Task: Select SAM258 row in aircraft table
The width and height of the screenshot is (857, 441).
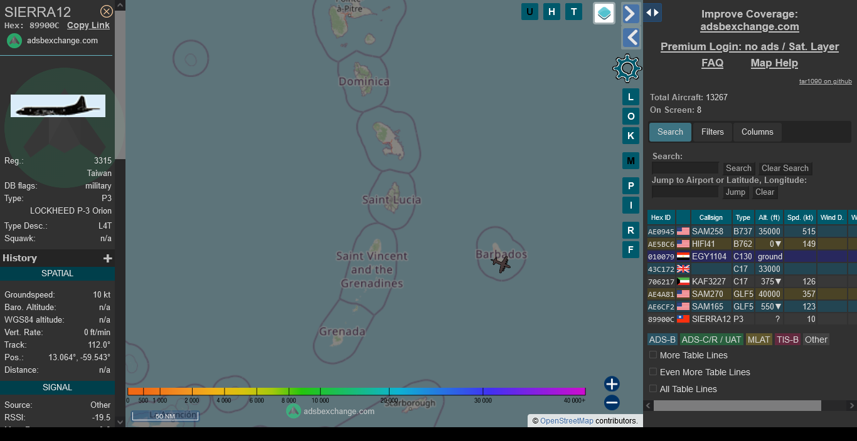Action: click(x=752, y=232)
